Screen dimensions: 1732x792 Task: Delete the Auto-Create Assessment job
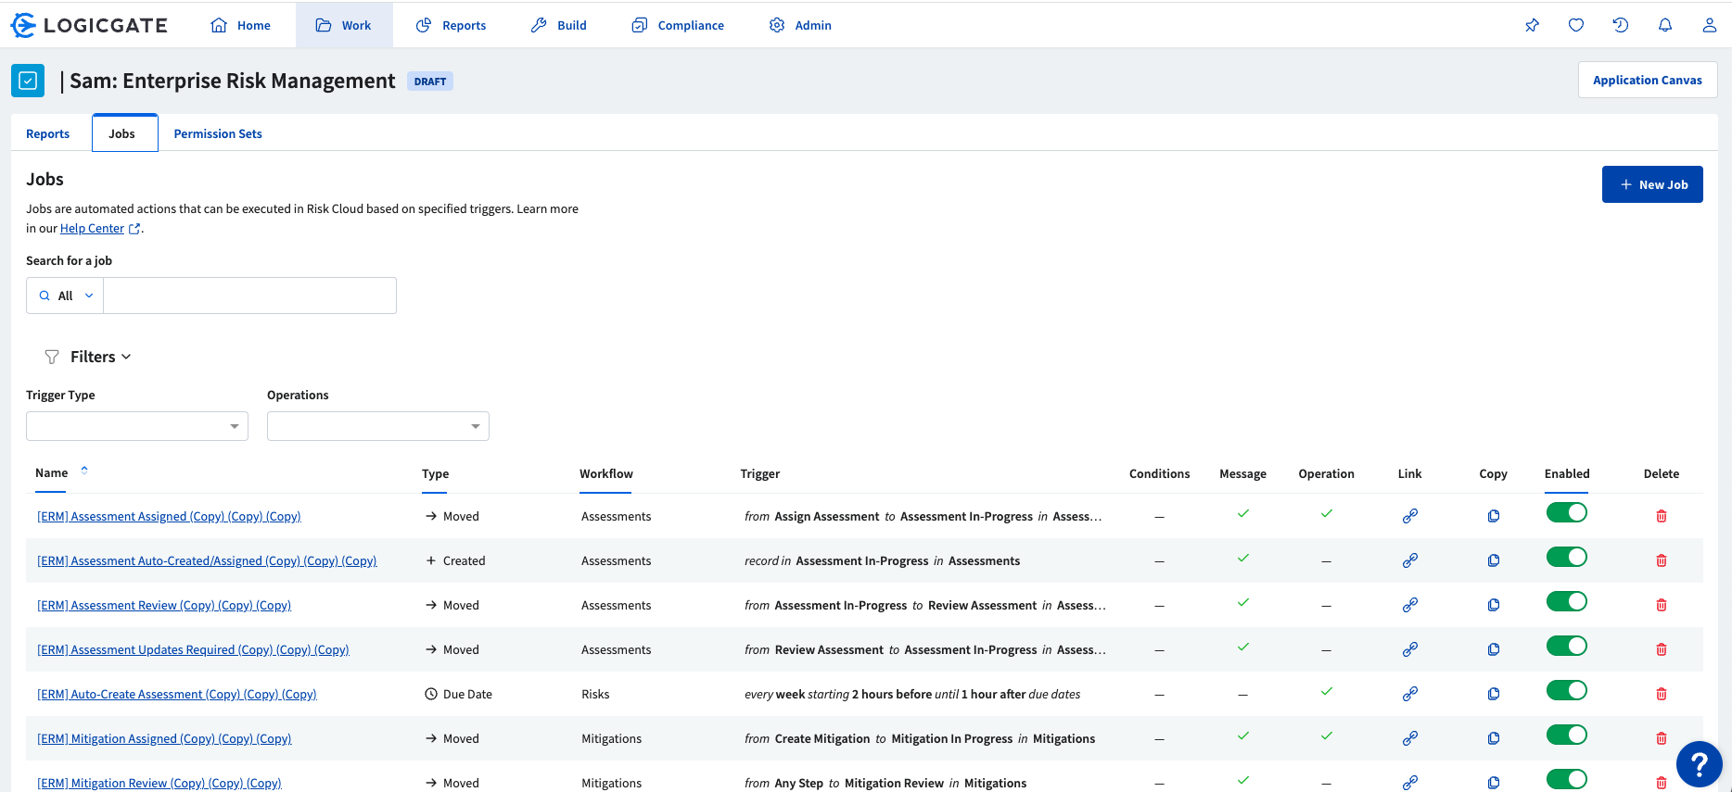pos(1662,694)
